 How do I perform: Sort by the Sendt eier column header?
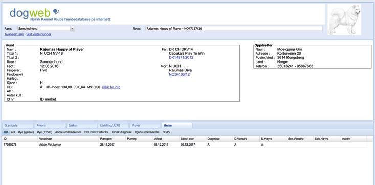(192, 139)
